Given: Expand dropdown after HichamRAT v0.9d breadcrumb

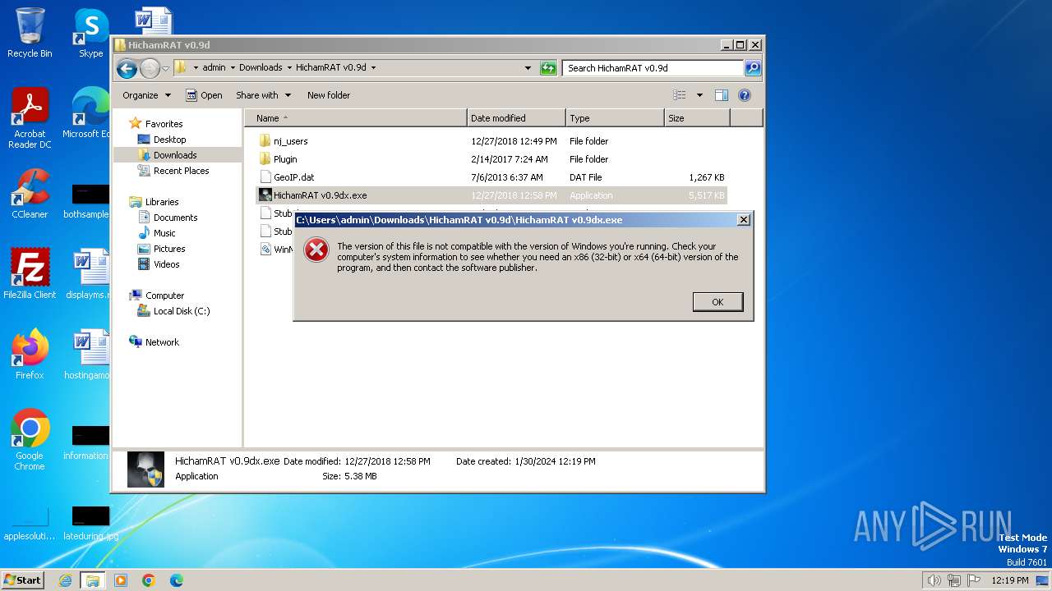Looking at the screenshot, I should (x=373, y=68).
